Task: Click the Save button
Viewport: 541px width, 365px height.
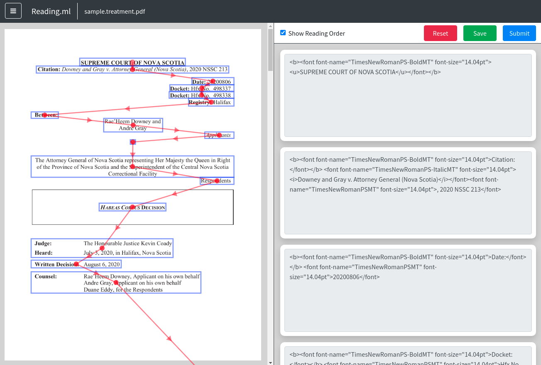Action: [x=480, y=33]
